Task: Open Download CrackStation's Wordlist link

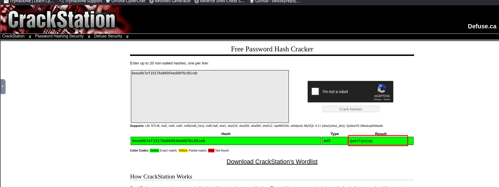Action: click(x=272, y=162)
